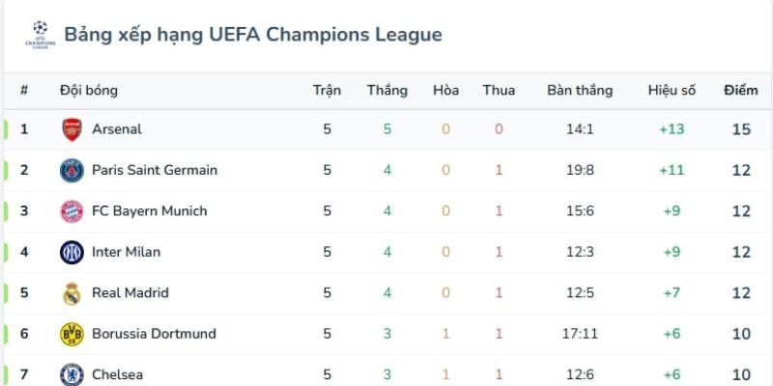Click the Bảng xếp hạng UEFA Champions League title
Viewport: 773px width, 386px height.
(x=253, y=35)
